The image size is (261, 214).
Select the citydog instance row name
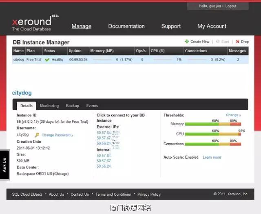click(x=19, y=59)
